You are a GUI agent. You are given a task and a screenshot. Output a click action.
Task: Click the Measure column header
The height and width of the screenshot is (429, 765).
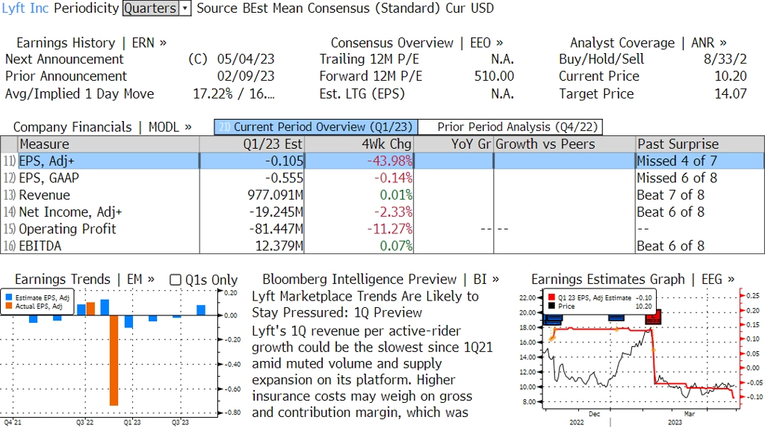(x=108, y=144)
